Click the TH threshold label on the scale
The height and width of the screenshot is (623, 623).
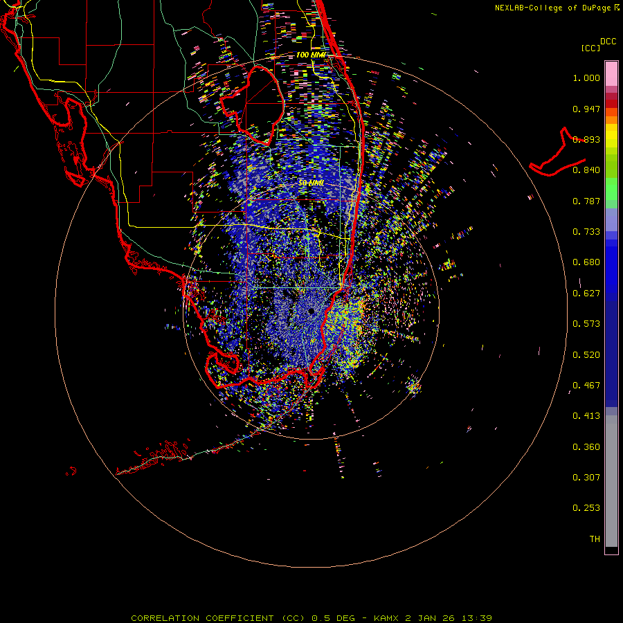595,539
